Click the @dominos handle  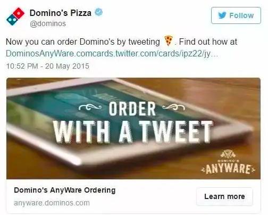[48, 23]
